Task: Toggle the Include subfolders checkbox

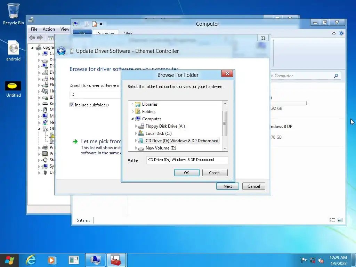Action: click(72, 105)
